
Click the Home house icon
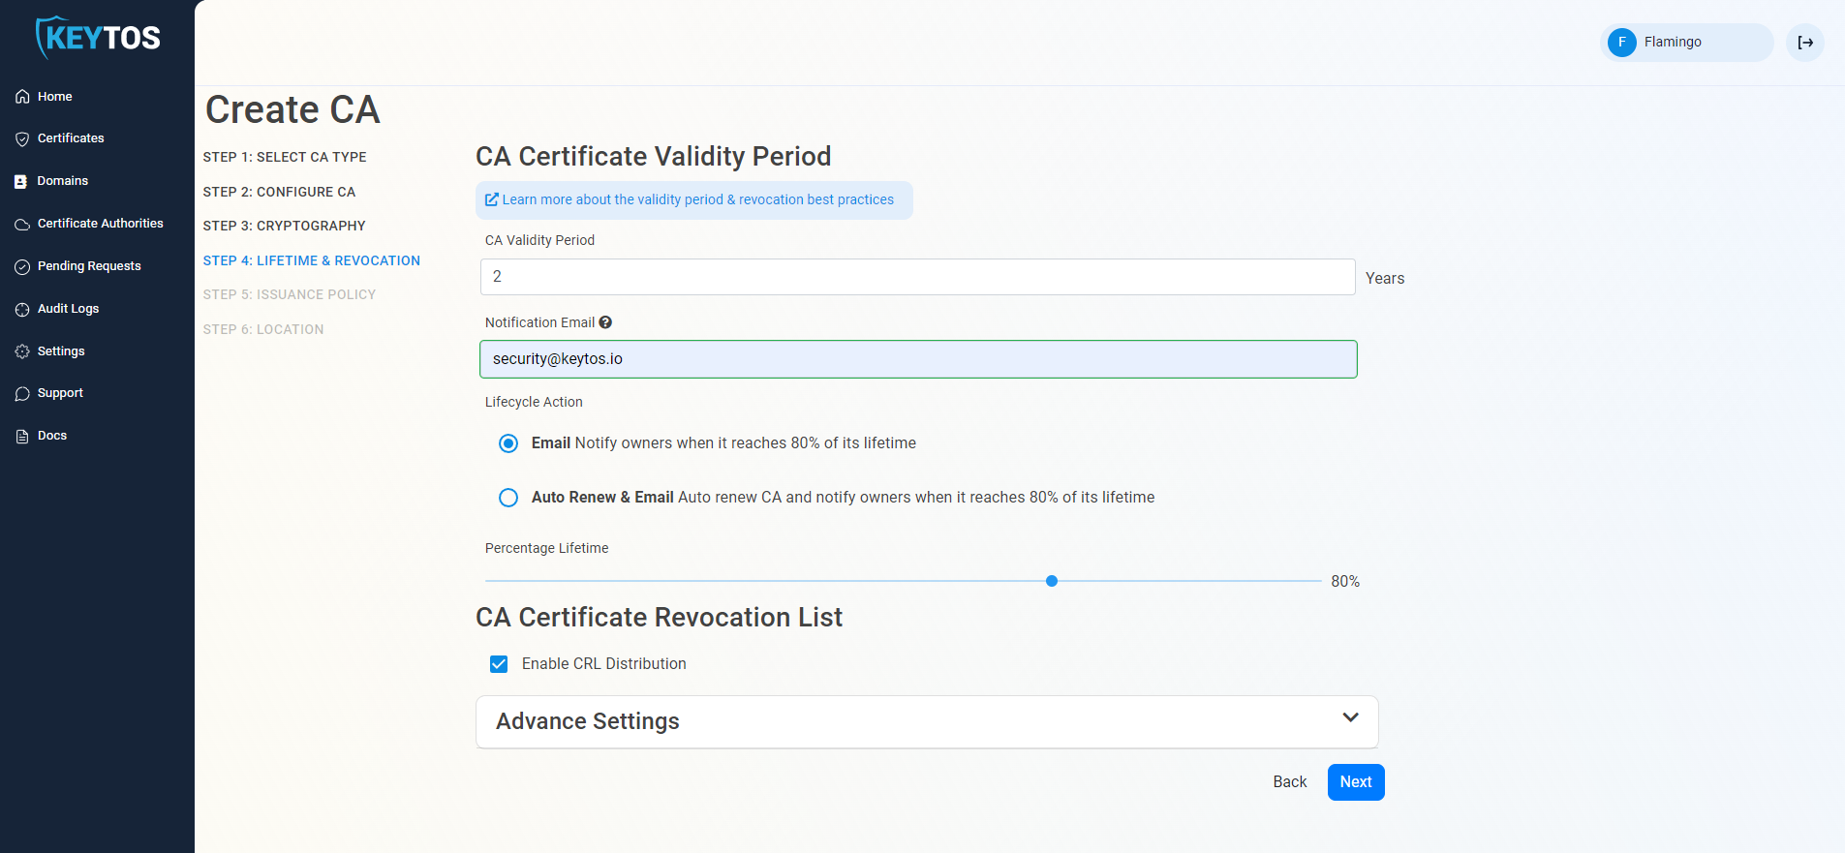[22, 97]
